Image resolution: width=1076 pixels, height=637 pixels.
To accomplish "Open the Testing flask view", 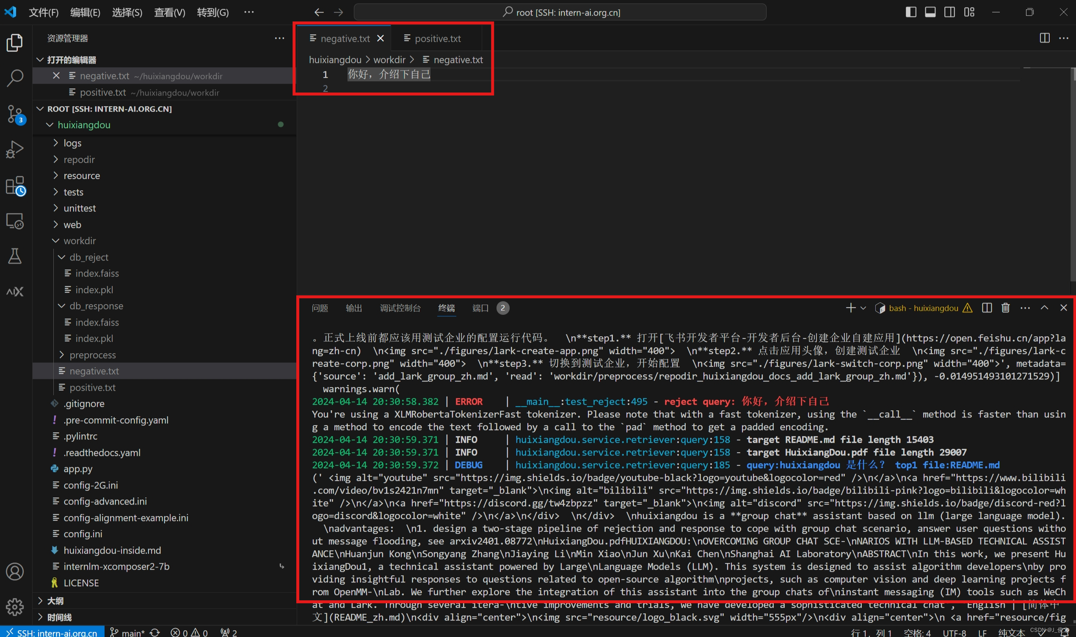I will coord(15,256).
